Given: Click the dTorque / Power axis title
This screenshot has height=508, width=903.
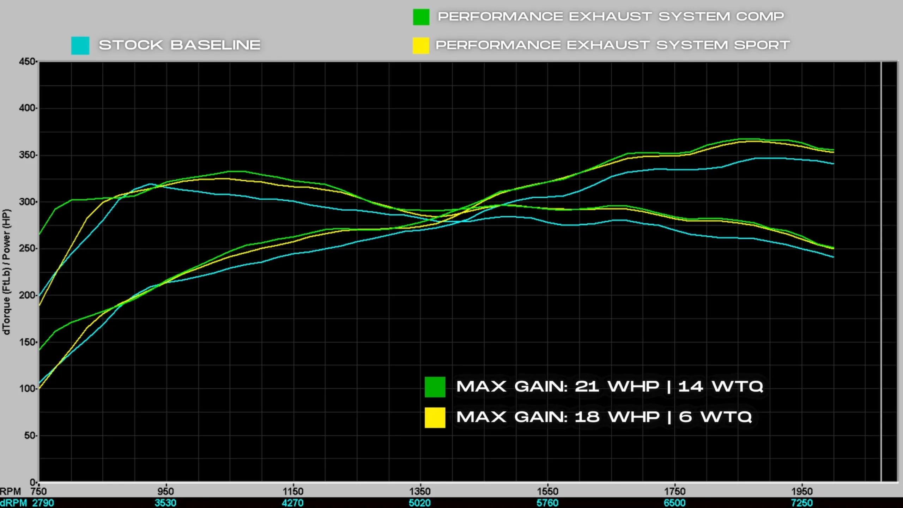Looking at the screenshot, I should click(x=7, y=272).
